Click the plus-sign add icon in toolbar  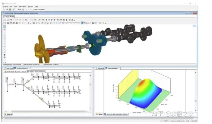point(29,23)
